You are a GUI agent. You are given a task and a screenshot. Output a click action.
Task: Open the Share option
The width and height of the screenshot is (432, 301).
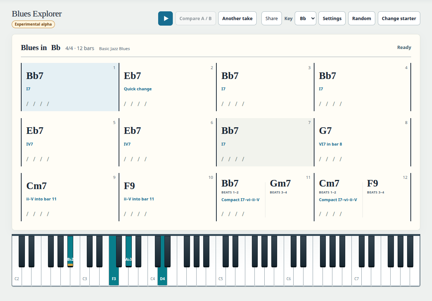pyautogui.click(x=271, y=18)
